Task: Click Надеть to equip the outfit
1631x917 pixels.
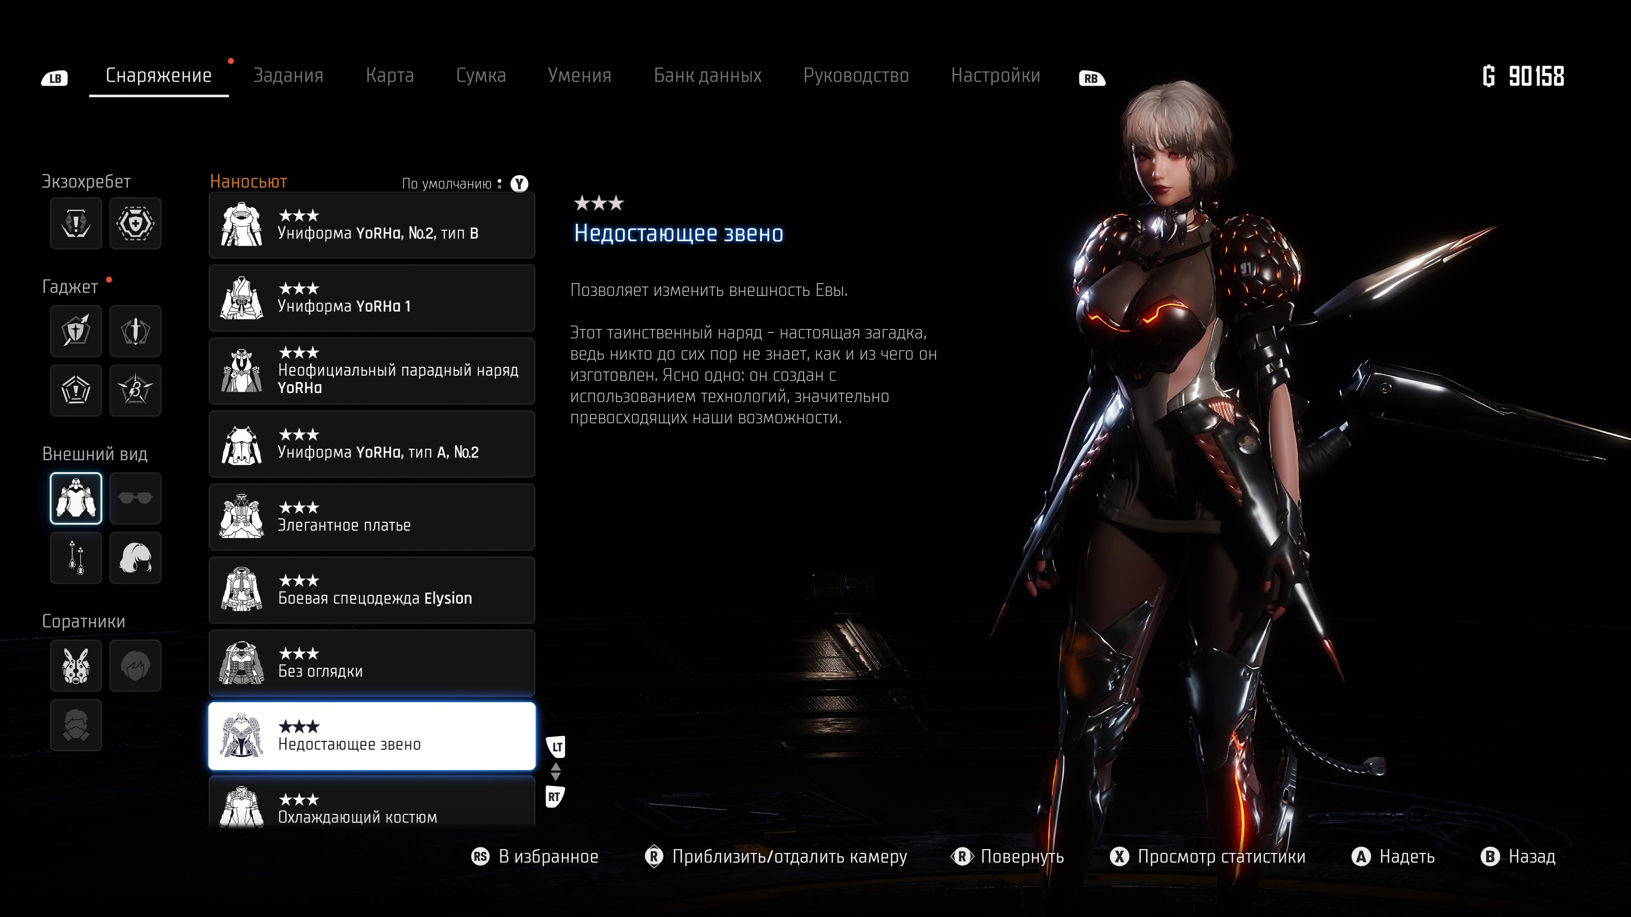Action: (1393, 856)
